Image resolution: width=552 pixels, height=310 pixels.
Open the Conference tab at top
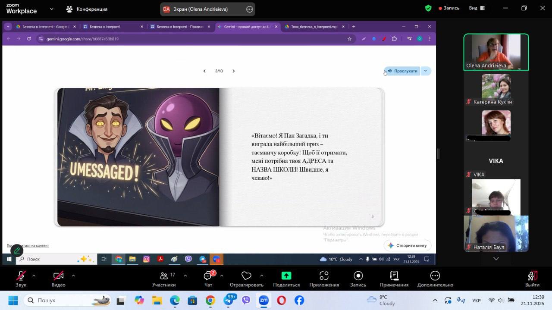coord(87,9)
